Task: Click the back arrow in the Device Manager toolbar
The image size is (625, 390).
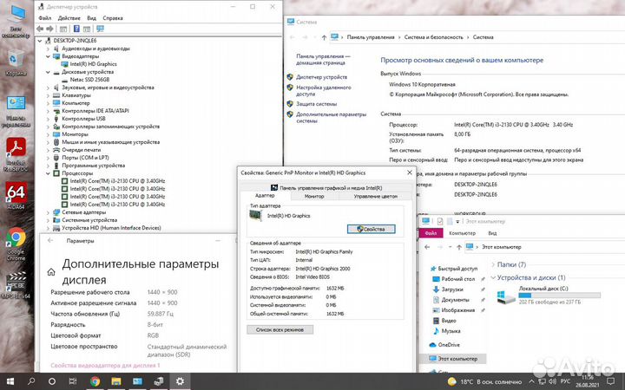Action: point(40,29)
